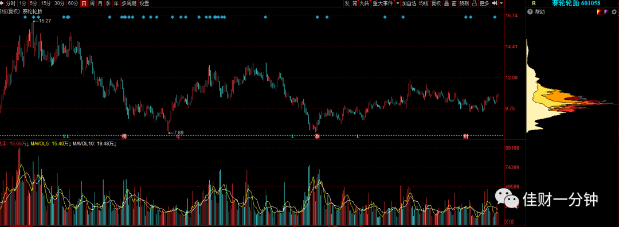
Task: Select the 60分 period tab
Action: point(73,3)
